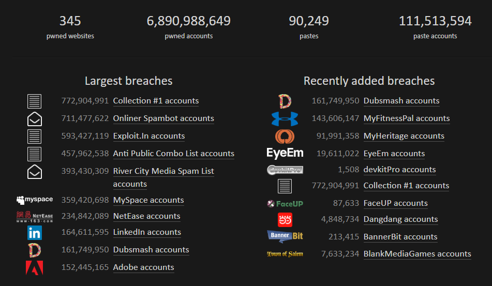
Task: Open Collection #1 accounts in Recently added breaches
Action: [x=406, y=186]
